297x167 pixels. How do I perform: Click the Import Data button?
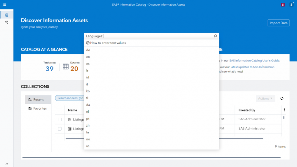[x=279, y=23]
